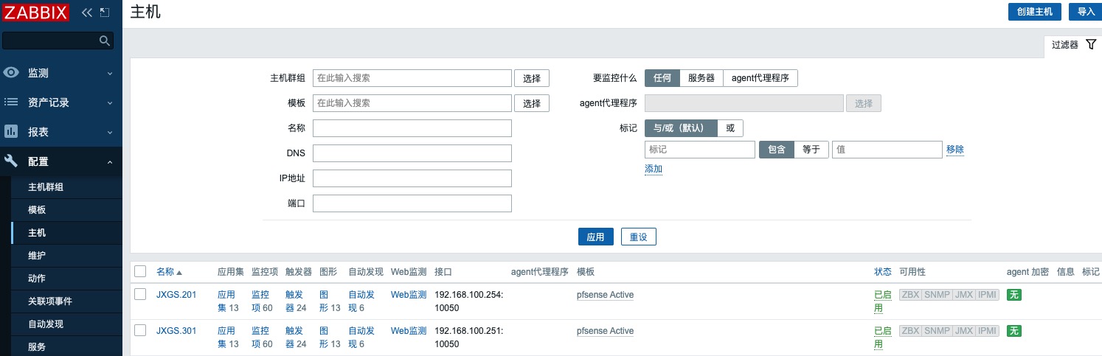Click the 应用 filter button
Screen dimensions: 1102x356
pos(595,237)
